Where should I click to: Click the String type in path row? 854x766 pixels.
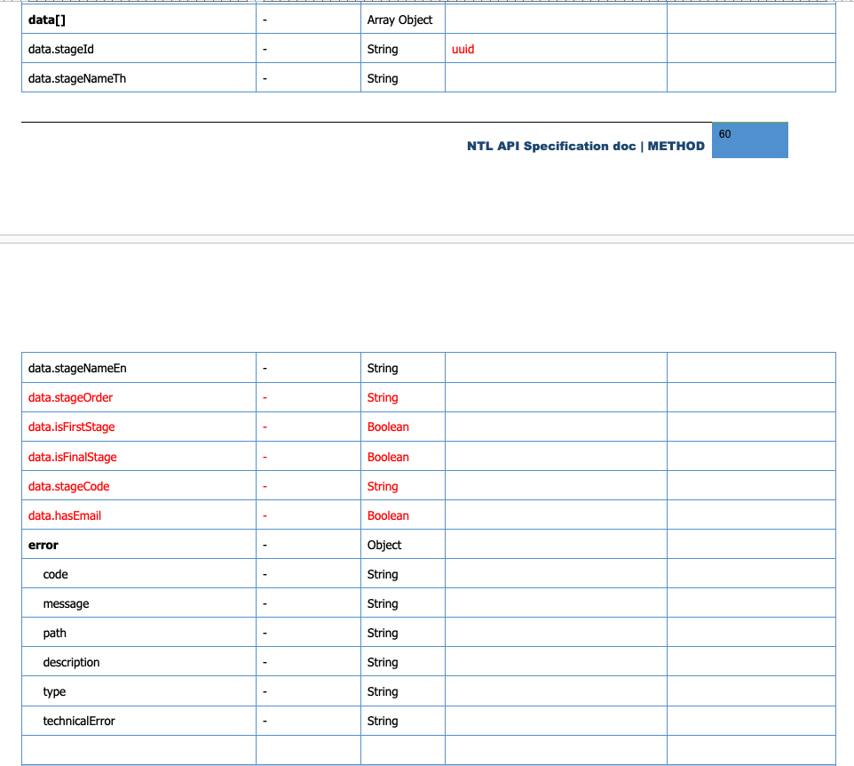[383, 633]
